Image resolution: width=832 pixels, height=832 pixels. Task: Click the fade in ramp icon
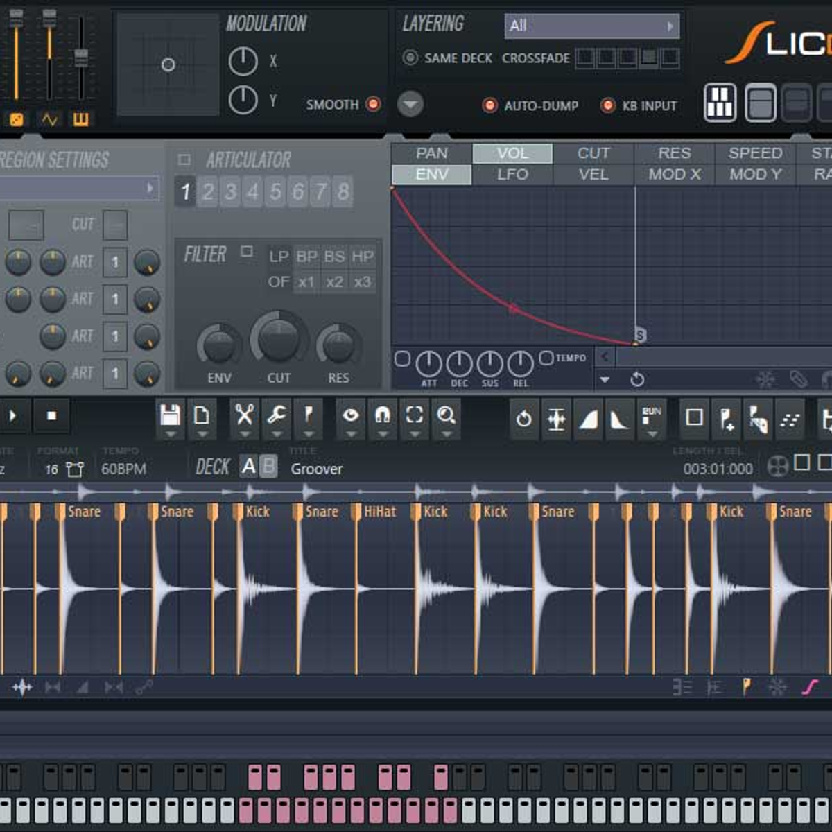coord(588,419)
